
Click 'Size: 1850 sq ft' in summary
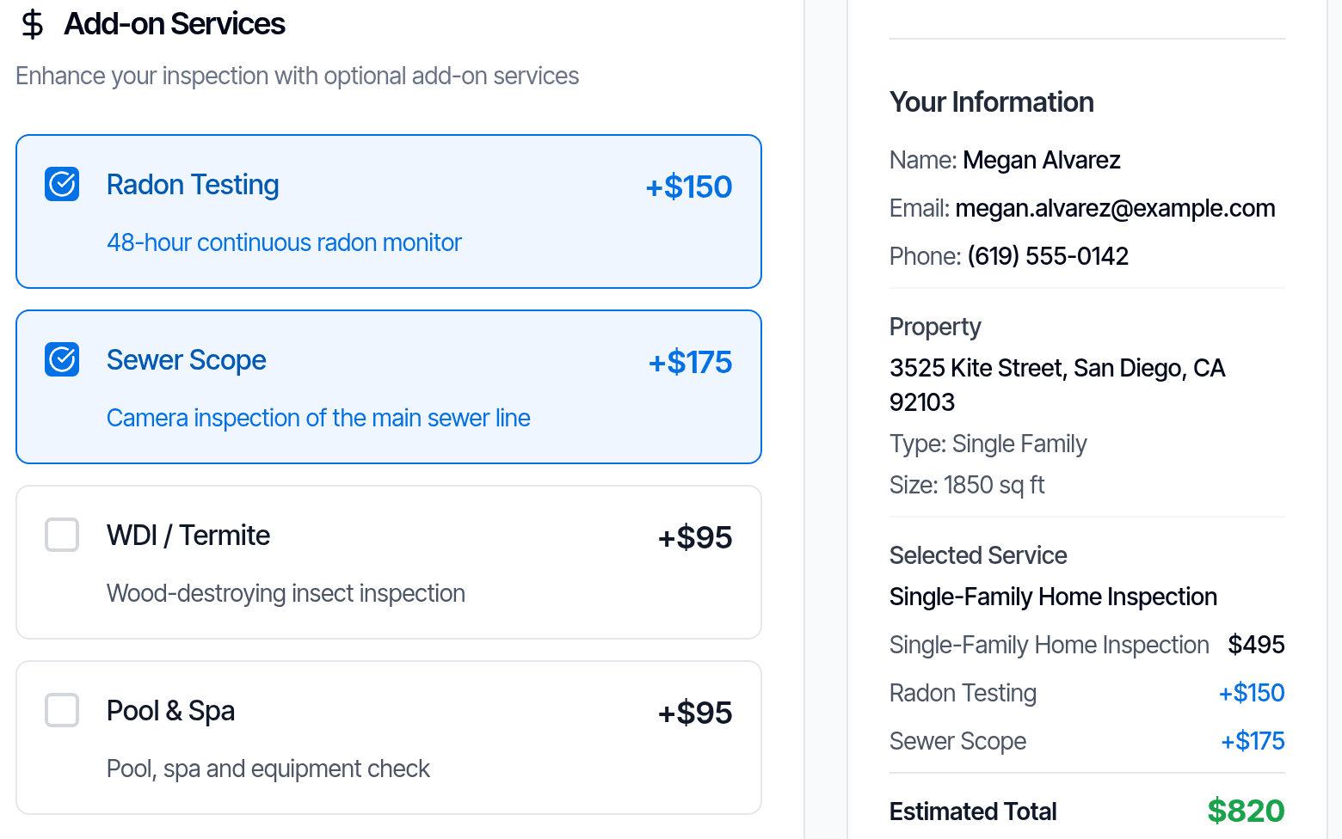pos(967,485)
